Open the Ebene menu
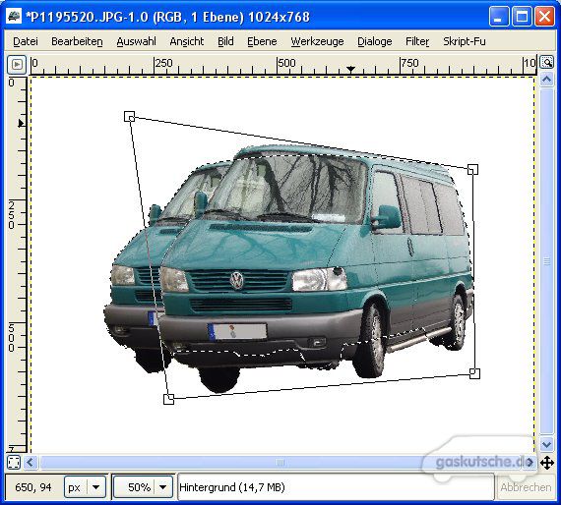561x505 pixels. coord(262,41)
